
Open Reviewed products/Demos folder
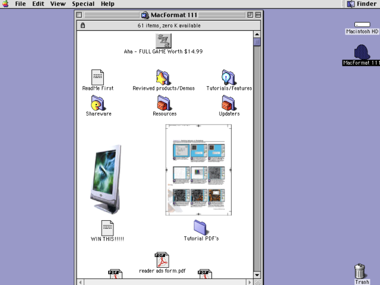click(163, 77)
